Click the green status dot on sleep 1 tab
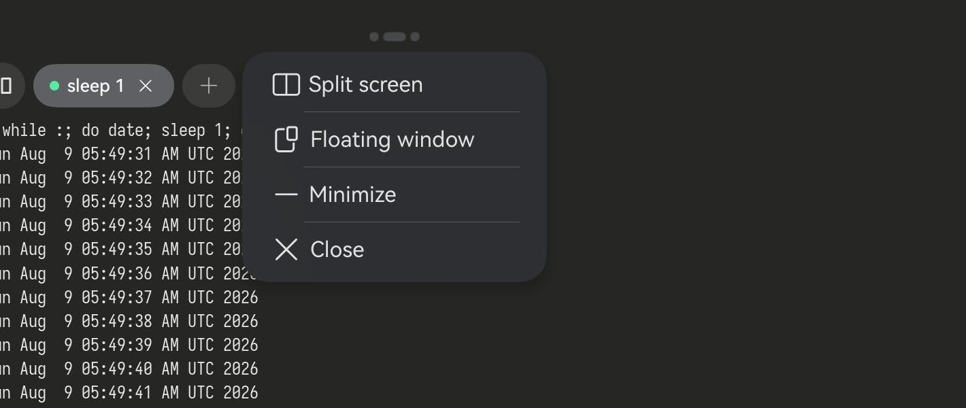The image size is (966, 408). [54, 86]
